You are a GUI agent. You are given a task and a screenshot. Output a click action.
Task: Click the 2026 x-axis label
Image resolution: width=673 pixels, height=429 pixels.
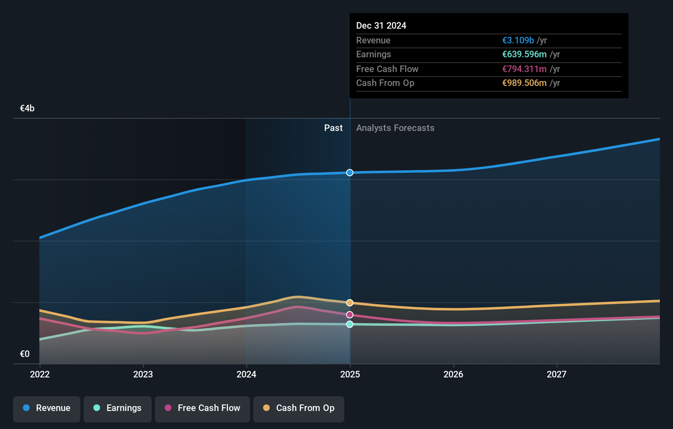(453, 374)
